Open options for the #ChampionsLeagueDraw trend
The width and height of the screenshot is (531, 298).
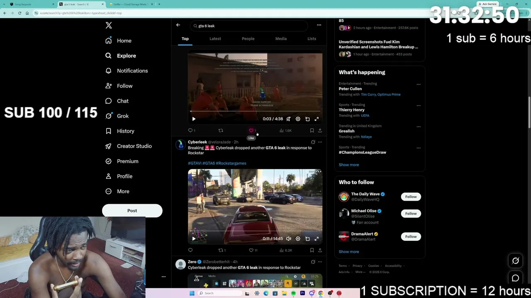[419, 148]
